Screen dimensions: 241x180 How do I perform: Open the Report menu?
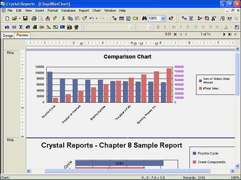(x=84, y=11)
